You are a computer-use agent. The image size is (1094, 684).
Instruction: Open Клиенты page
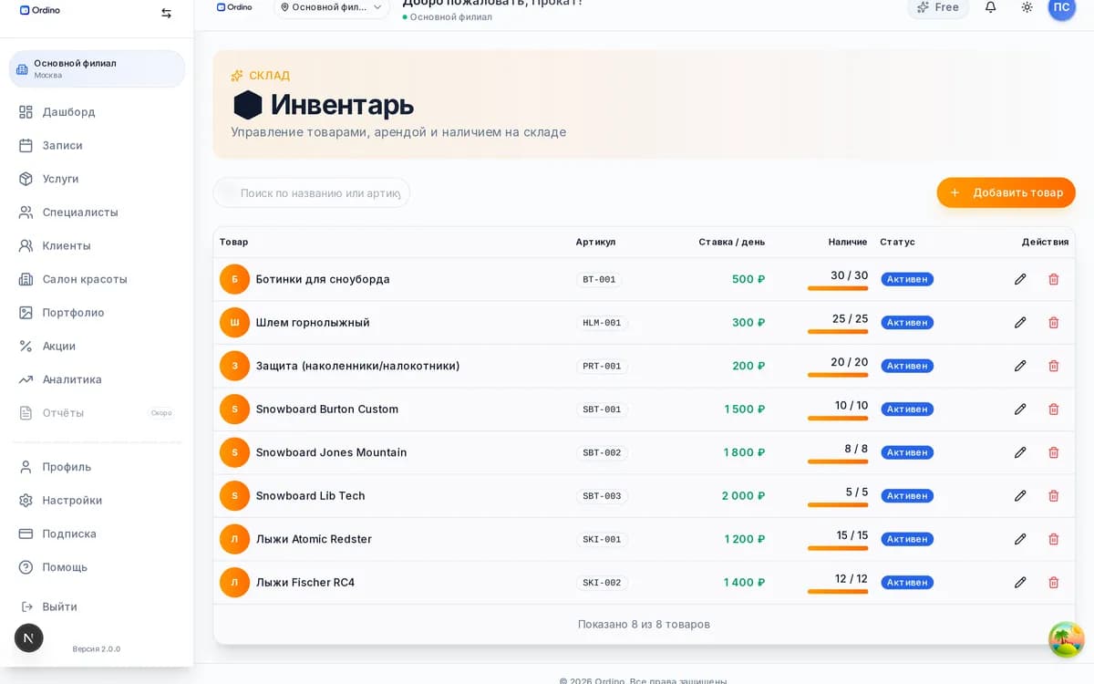(x=97, y=245)
